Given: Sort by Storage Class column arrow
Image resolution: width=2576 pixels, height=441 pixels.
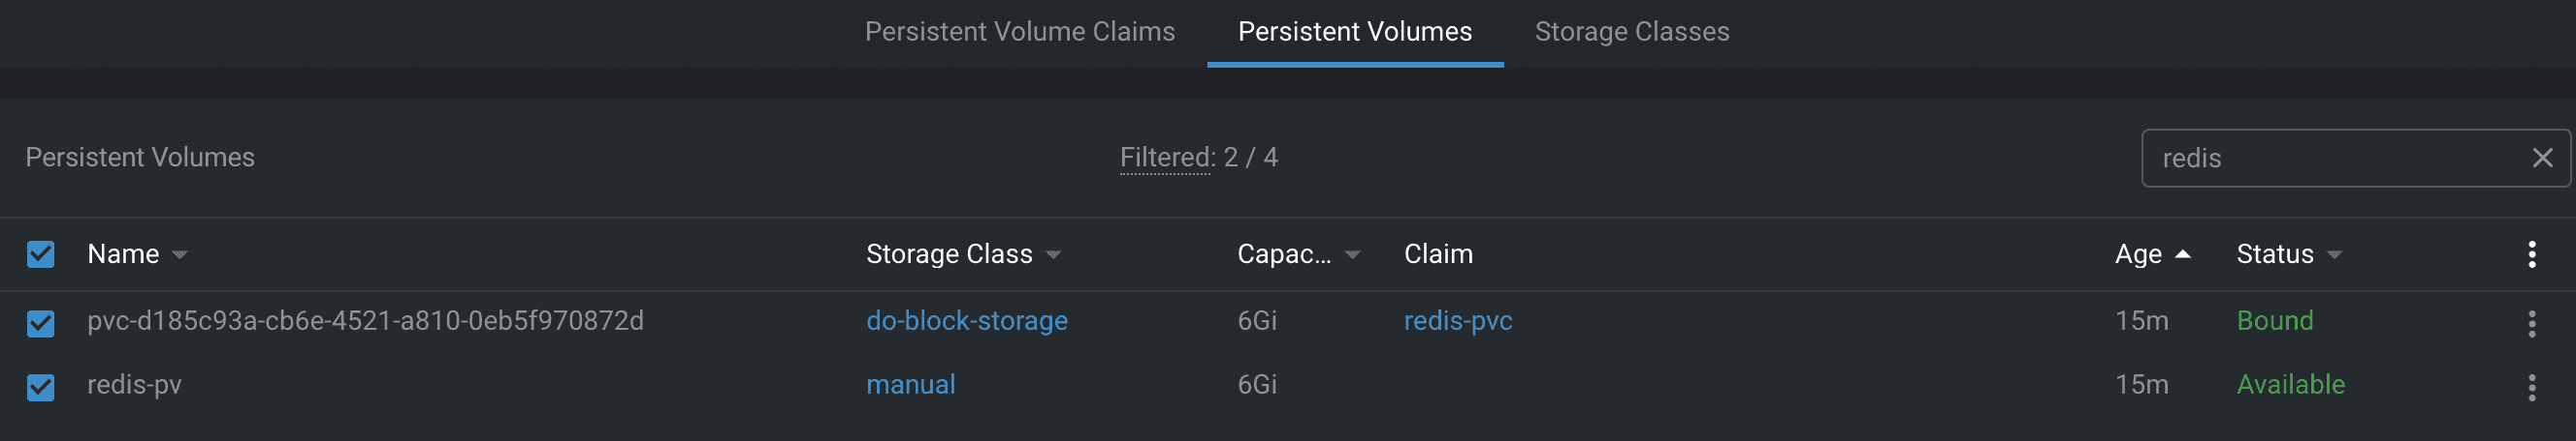Looking at the screenshot, I should (x=1053, y=255).
